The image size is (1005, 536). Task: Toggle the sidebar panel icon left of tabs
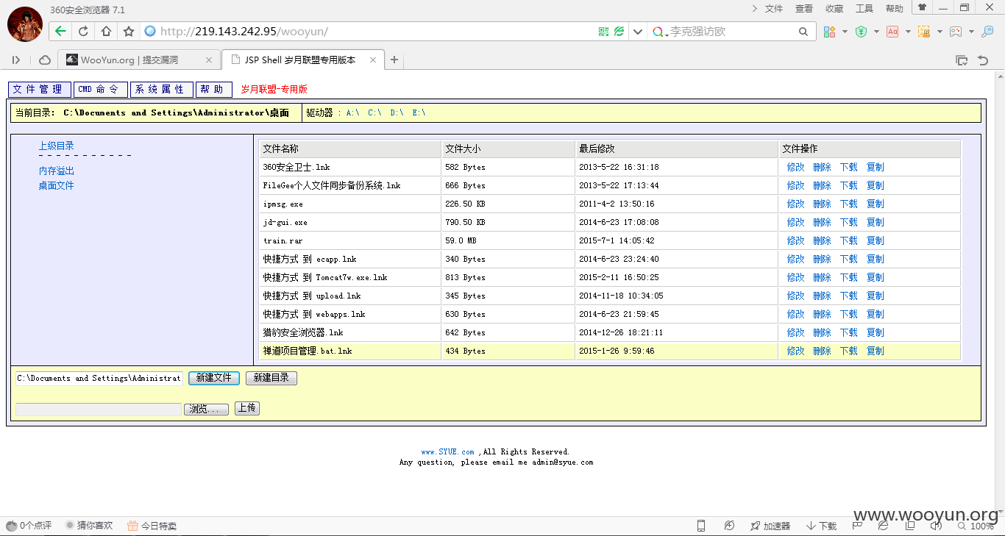16,60
